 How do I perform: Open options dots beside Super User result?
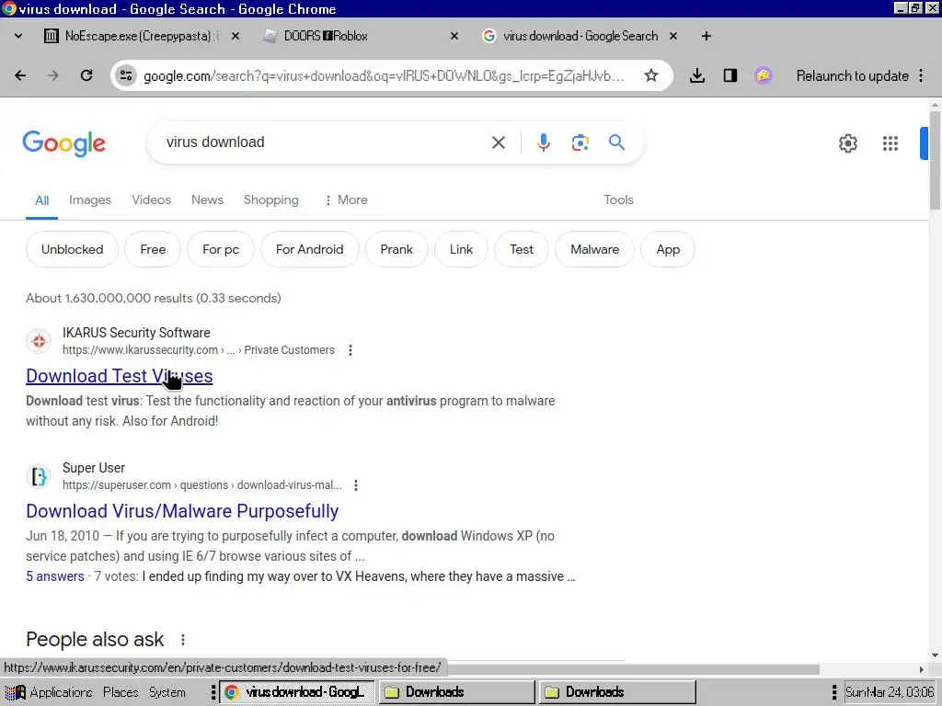pos(356,485)
